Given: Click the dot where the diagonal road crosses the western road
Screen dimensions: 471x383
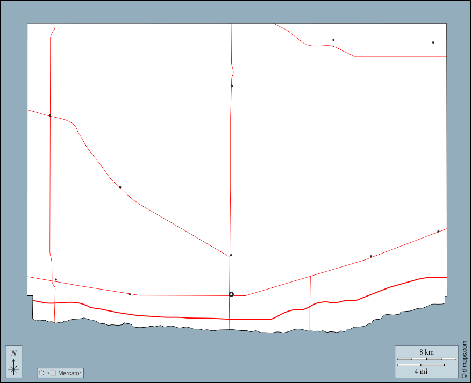Looking at the screenshot, I should point(50,115).
